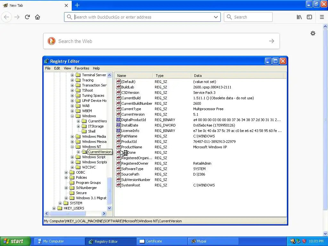Click the Search the Web field

[x=161, y=41]
